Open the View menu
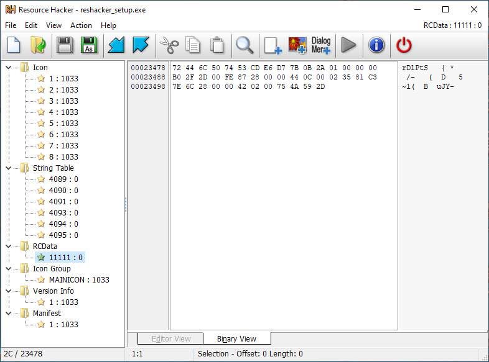489x362 pixels. click(54, 25)
